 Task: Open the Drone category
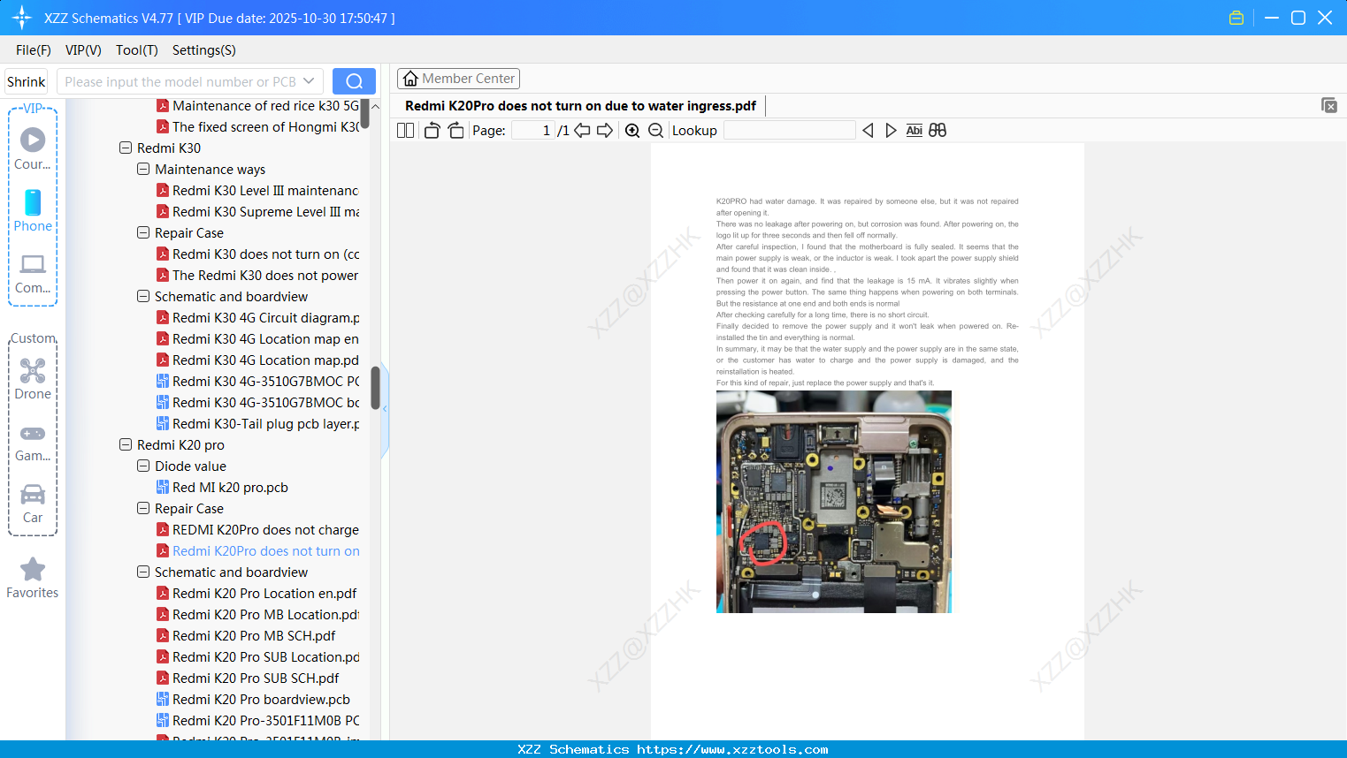click(x=33, y=379)
